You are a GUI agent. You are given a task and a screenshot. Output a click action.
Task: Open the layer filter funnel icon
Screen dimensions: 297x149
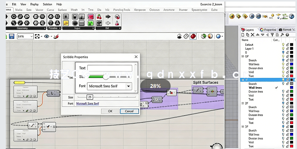point(272,35)
